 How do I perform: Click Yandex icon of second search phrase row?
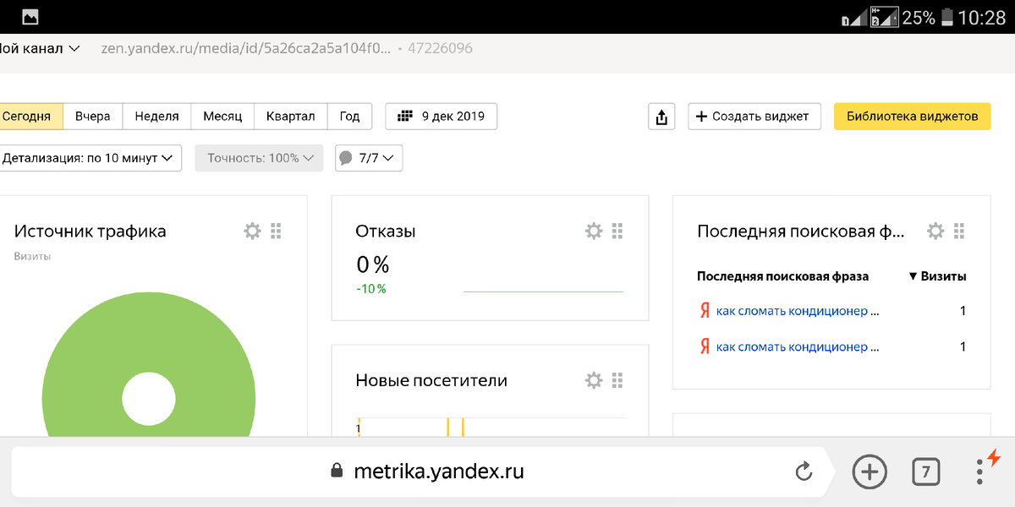[705, 346]
